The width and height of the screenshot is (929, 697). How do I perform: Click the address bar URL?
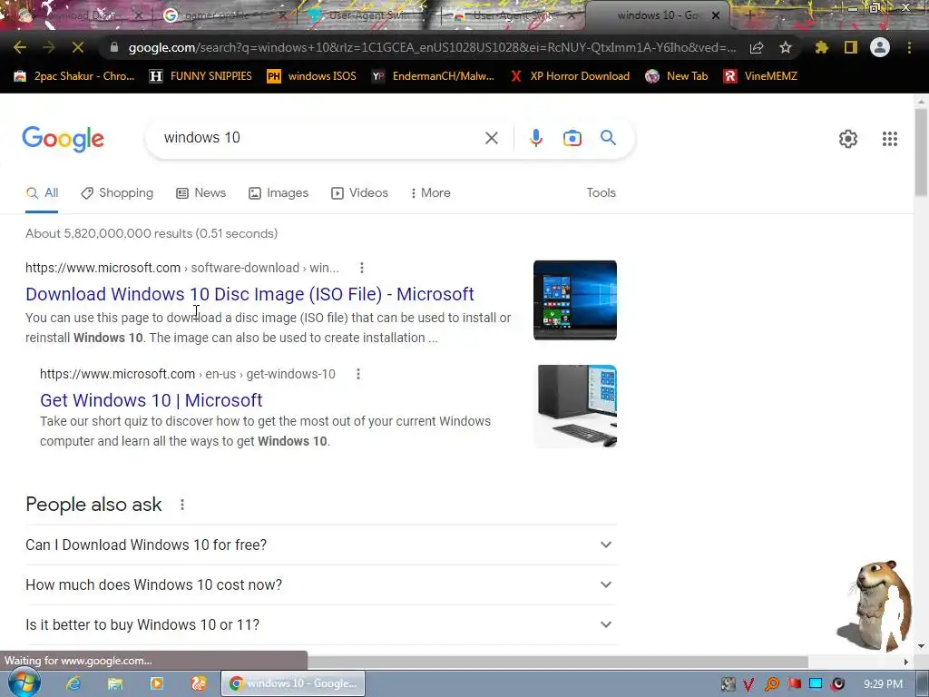(432, 47)
